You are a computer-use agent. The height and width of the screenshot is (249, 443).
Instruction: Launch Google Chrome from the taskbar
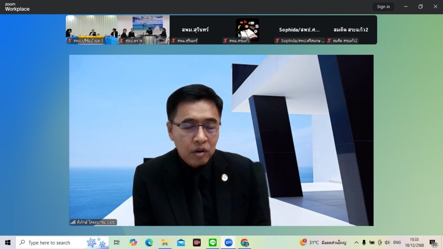[244, 243]
